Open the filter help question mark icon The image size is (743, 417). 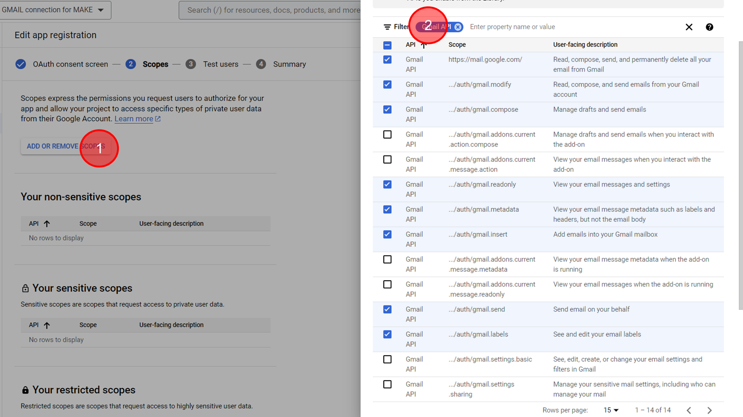pyautogui.click(x=709, y=27)
